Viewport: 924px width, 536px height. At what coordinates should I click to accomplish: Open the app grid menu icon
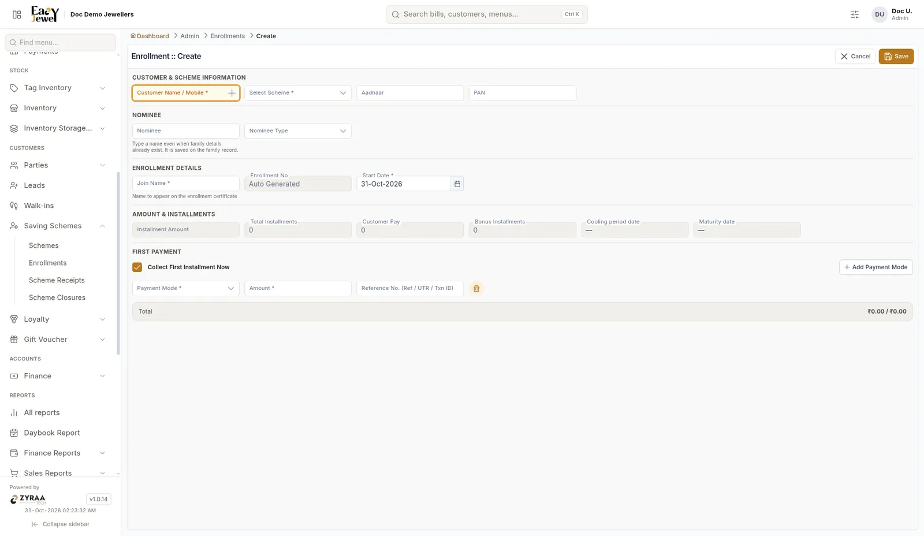click(17, 14)
